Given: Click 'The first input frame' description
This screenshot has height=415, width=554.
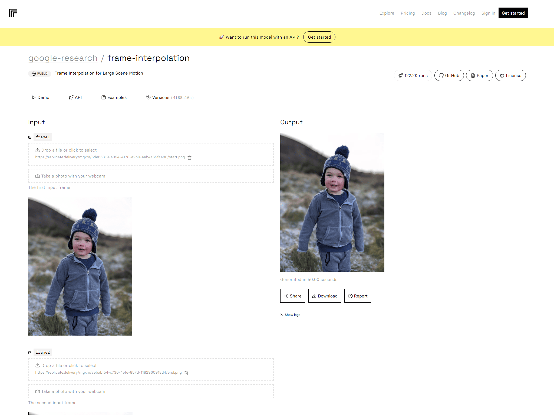Looking at the screenshot, I should point(49,188).
